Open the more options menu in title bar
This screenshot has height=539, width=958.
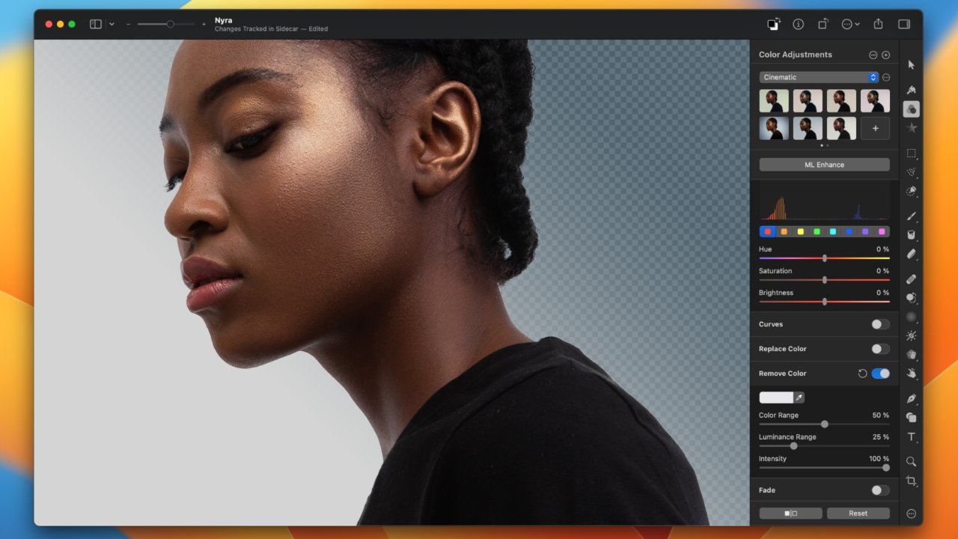(849, 24)
